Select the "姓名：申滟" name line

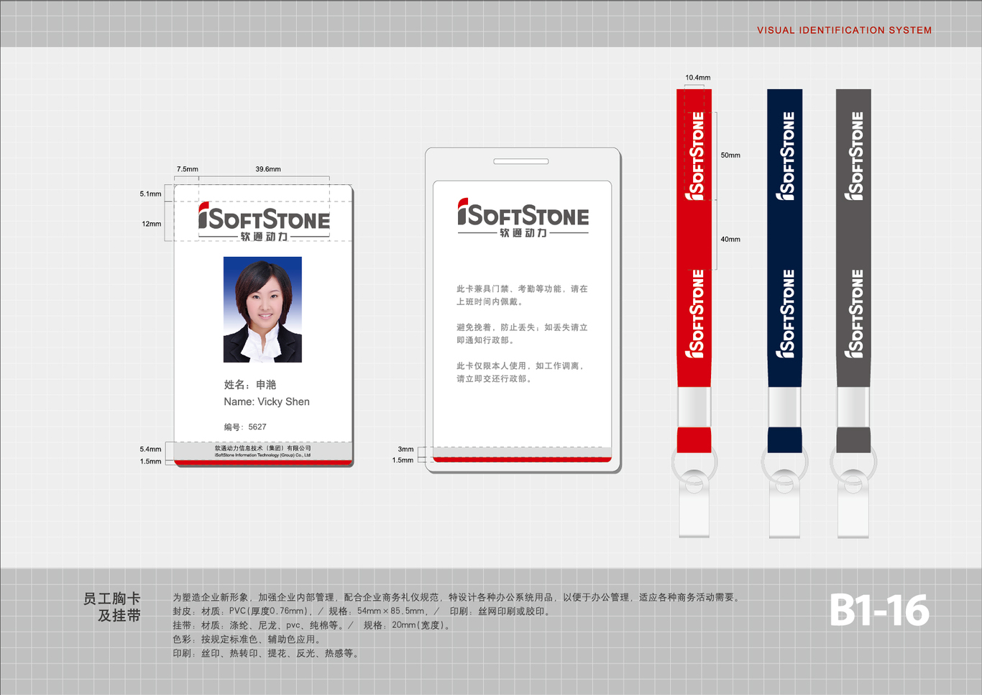249,385
